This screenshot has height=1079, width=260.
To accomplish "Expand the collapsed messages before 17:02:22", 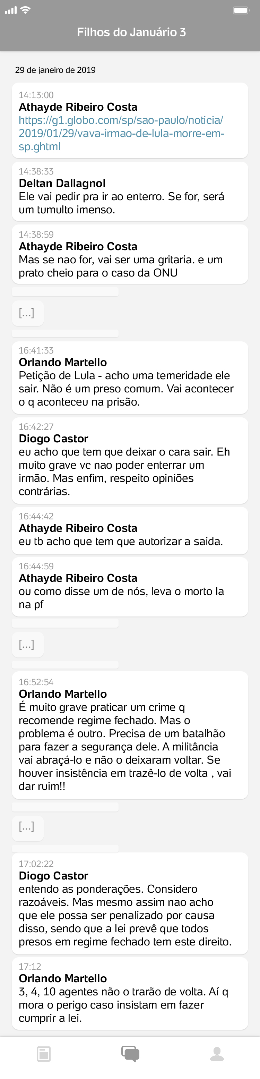I will tap(27, 826).
